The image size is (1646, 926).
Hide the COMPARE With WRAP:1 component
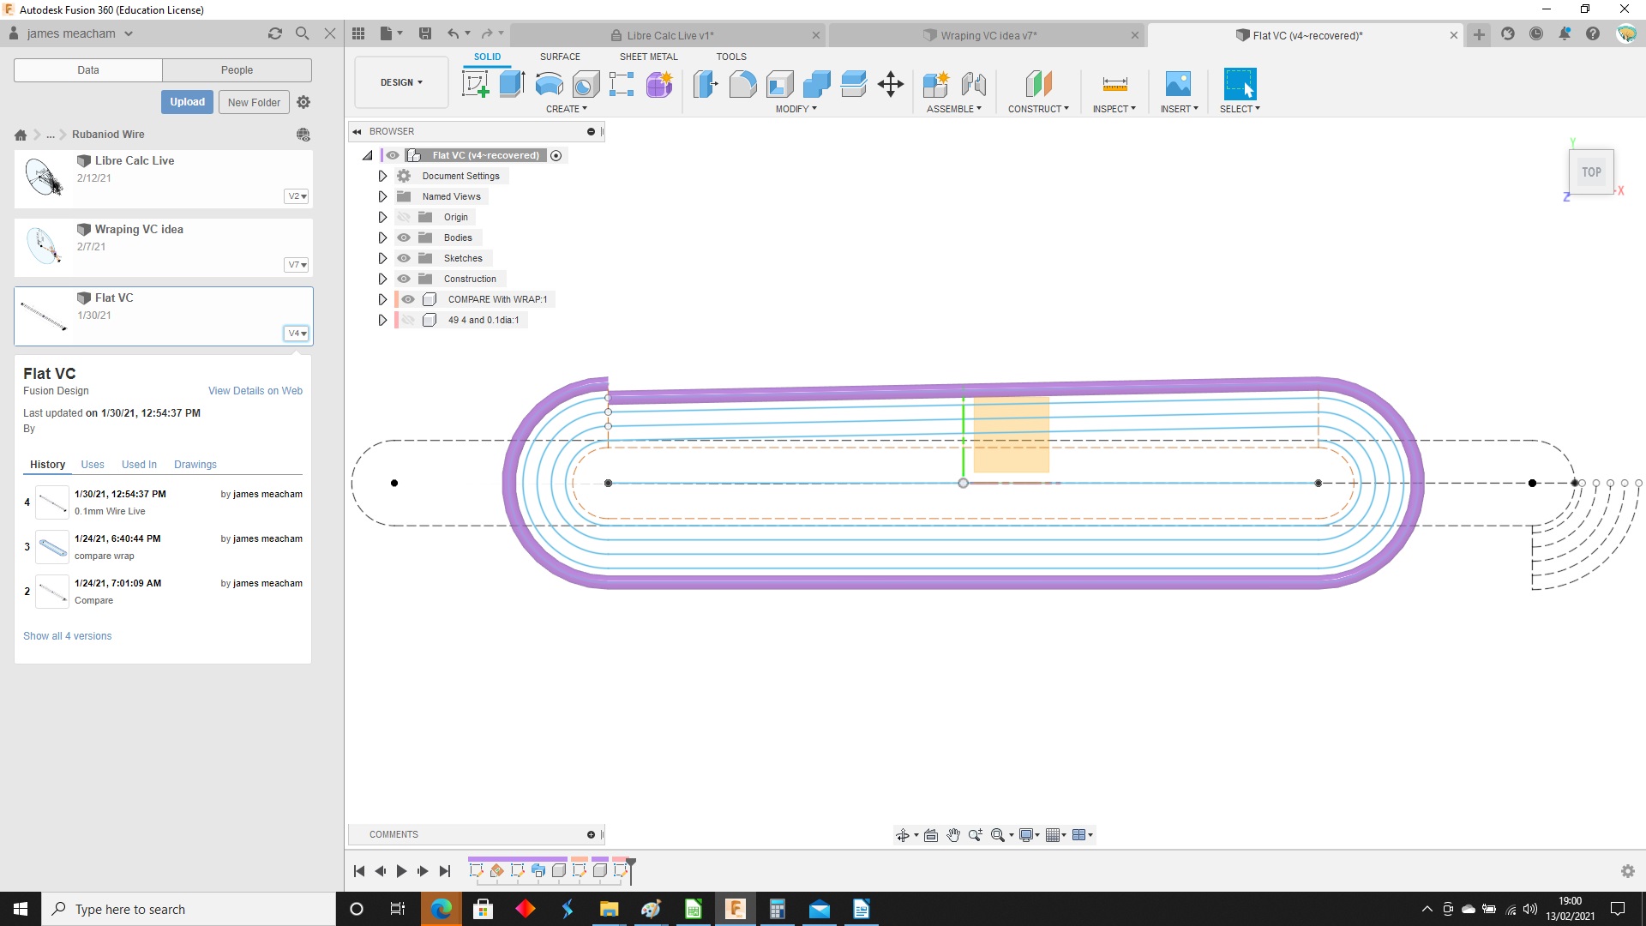coord(408,299)
